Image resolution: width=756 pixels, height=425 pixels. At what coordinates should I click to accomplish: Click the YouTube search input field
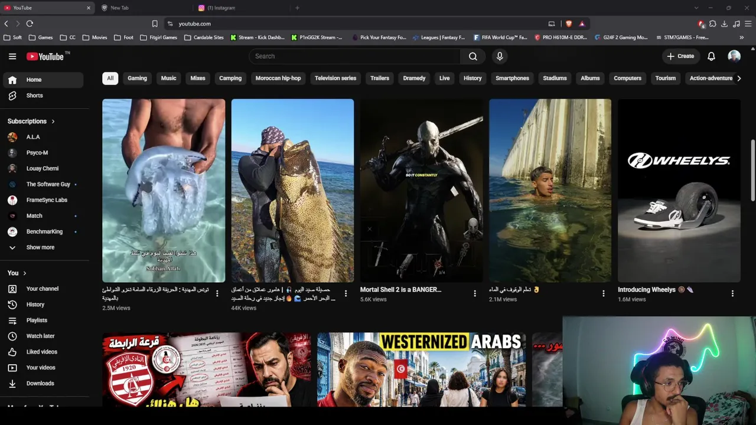(354, 56)
